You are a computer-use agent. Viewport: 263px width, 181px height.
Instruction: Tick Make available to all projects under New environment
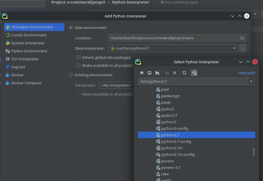coord(78,65)
